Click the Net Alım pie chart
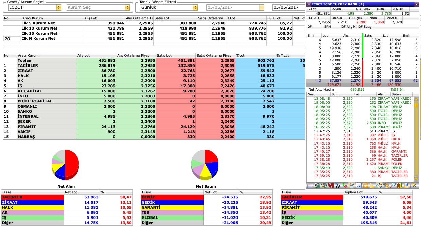The height and width of the screenshot is (227, 421). 66,165
